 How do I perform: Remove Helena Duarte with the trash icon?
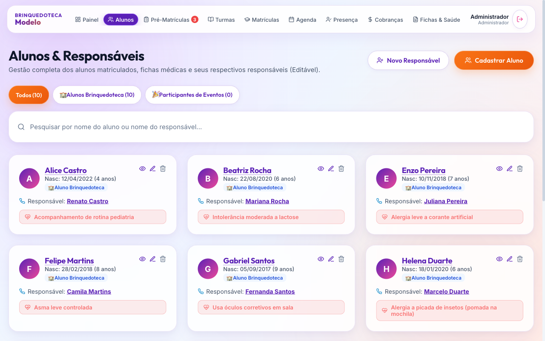coord(520,259)
